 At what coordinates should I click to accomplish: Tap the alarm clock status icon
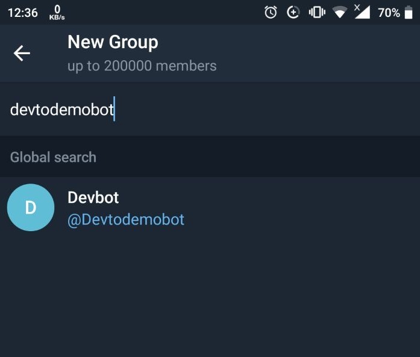(271, 12)
